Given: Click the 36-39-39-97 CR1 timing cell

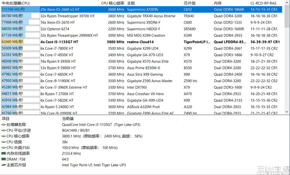Looking at the screenshot, I should click(x=265, y=42).
